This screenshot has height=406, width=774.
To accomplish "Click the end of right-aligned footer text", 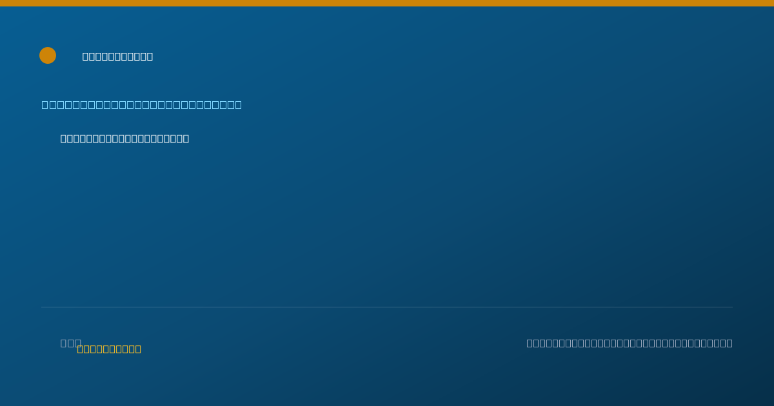I will click(729, 343).
